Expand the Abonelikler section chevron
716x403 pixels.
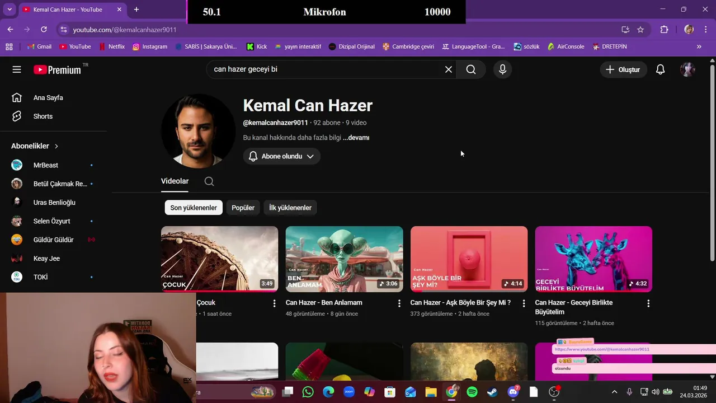click(56, 146)
